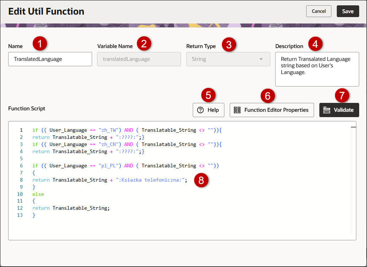Viewport: 367px width, 267px height.
Task: Click the red callout marker numbered 8
Action: [x=201, y=180]
